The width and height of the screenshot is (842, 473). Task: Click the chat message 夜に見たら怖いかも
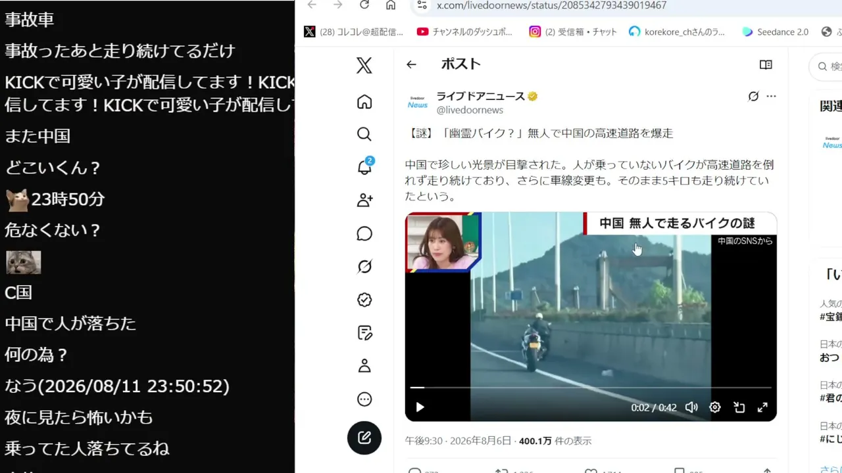79,417
